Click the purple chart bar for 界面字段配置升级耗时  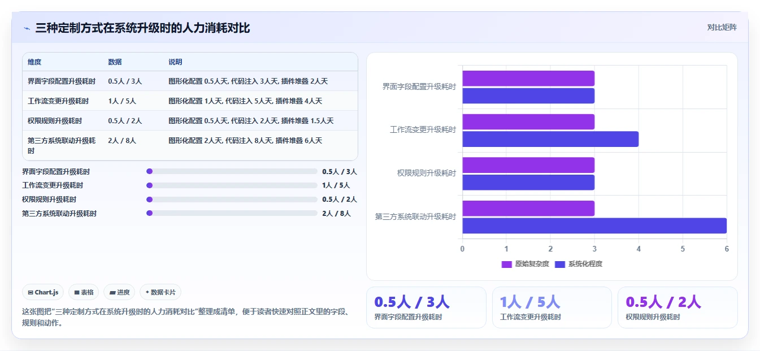[x=528, y=79]
